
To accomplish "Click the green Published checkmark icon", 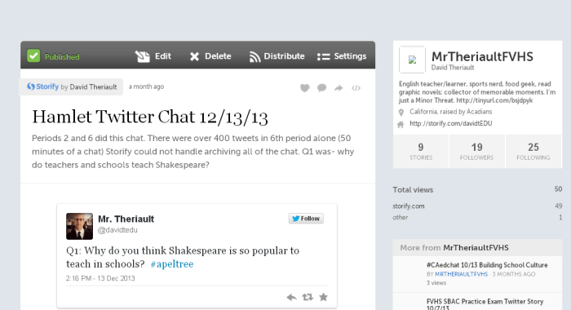I will pos(33,56).
